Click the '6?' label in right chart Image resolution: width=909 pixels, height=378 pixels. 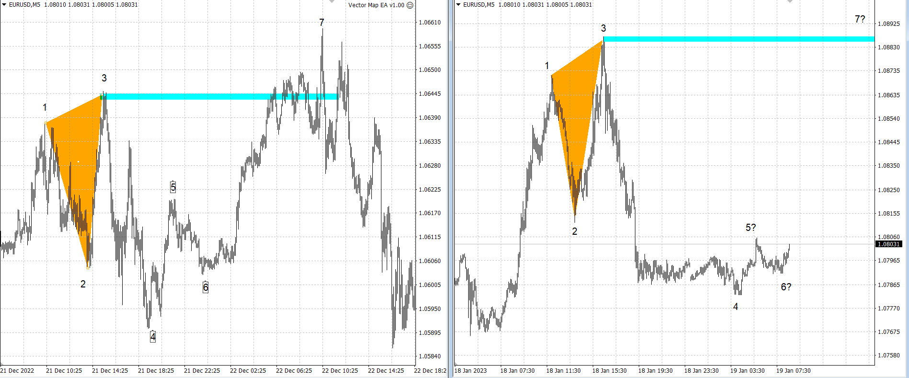[786, 287]
